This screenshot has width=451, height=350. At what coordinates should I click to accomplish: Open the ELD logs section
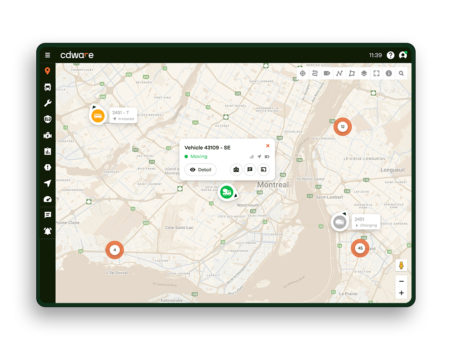tap(48, 119)
